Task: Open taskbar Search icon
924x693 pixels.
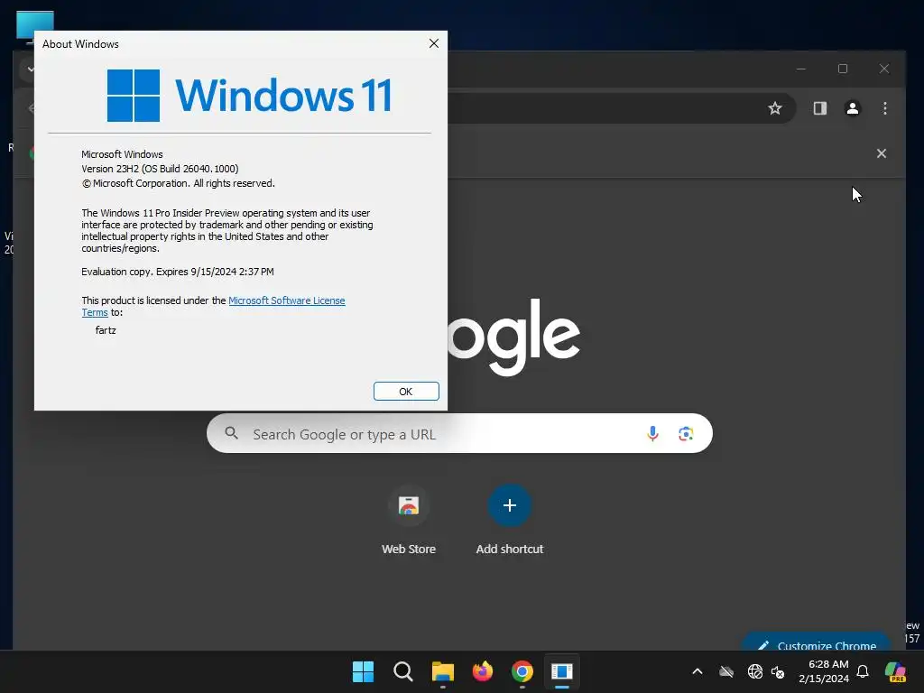Action: [x=403, y=671]
